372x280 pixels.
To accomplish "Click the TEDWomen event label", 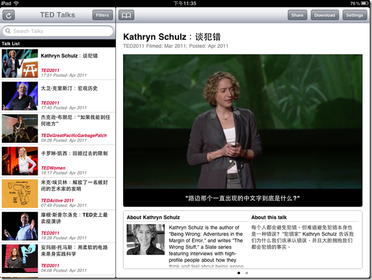I will 53,168.
